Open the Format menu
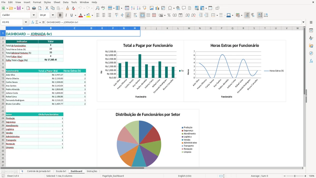This screenshot has height=178, width=316. point(37,2)
